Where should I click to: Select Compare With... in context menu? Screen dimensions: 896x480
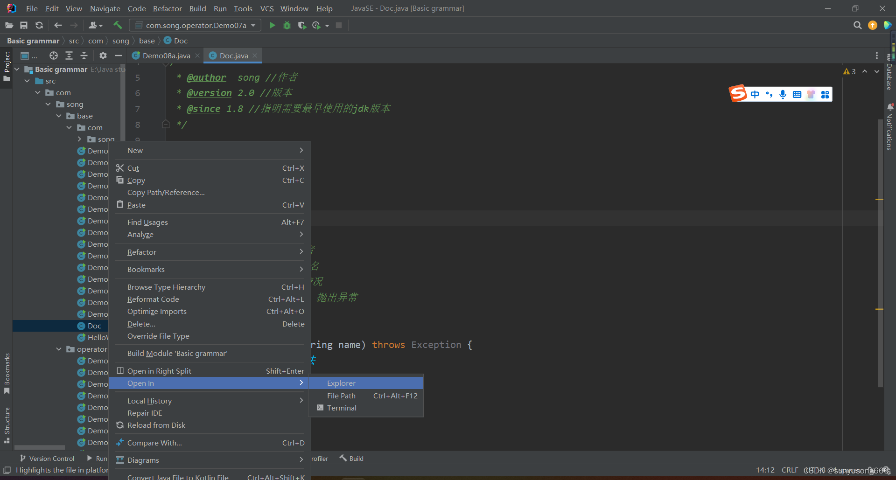(x=209, y=443)
